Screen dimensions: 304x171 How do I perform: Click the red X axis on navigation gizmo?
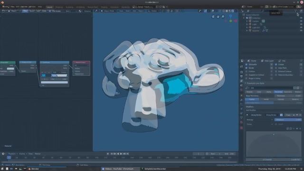tap(236, 21)
